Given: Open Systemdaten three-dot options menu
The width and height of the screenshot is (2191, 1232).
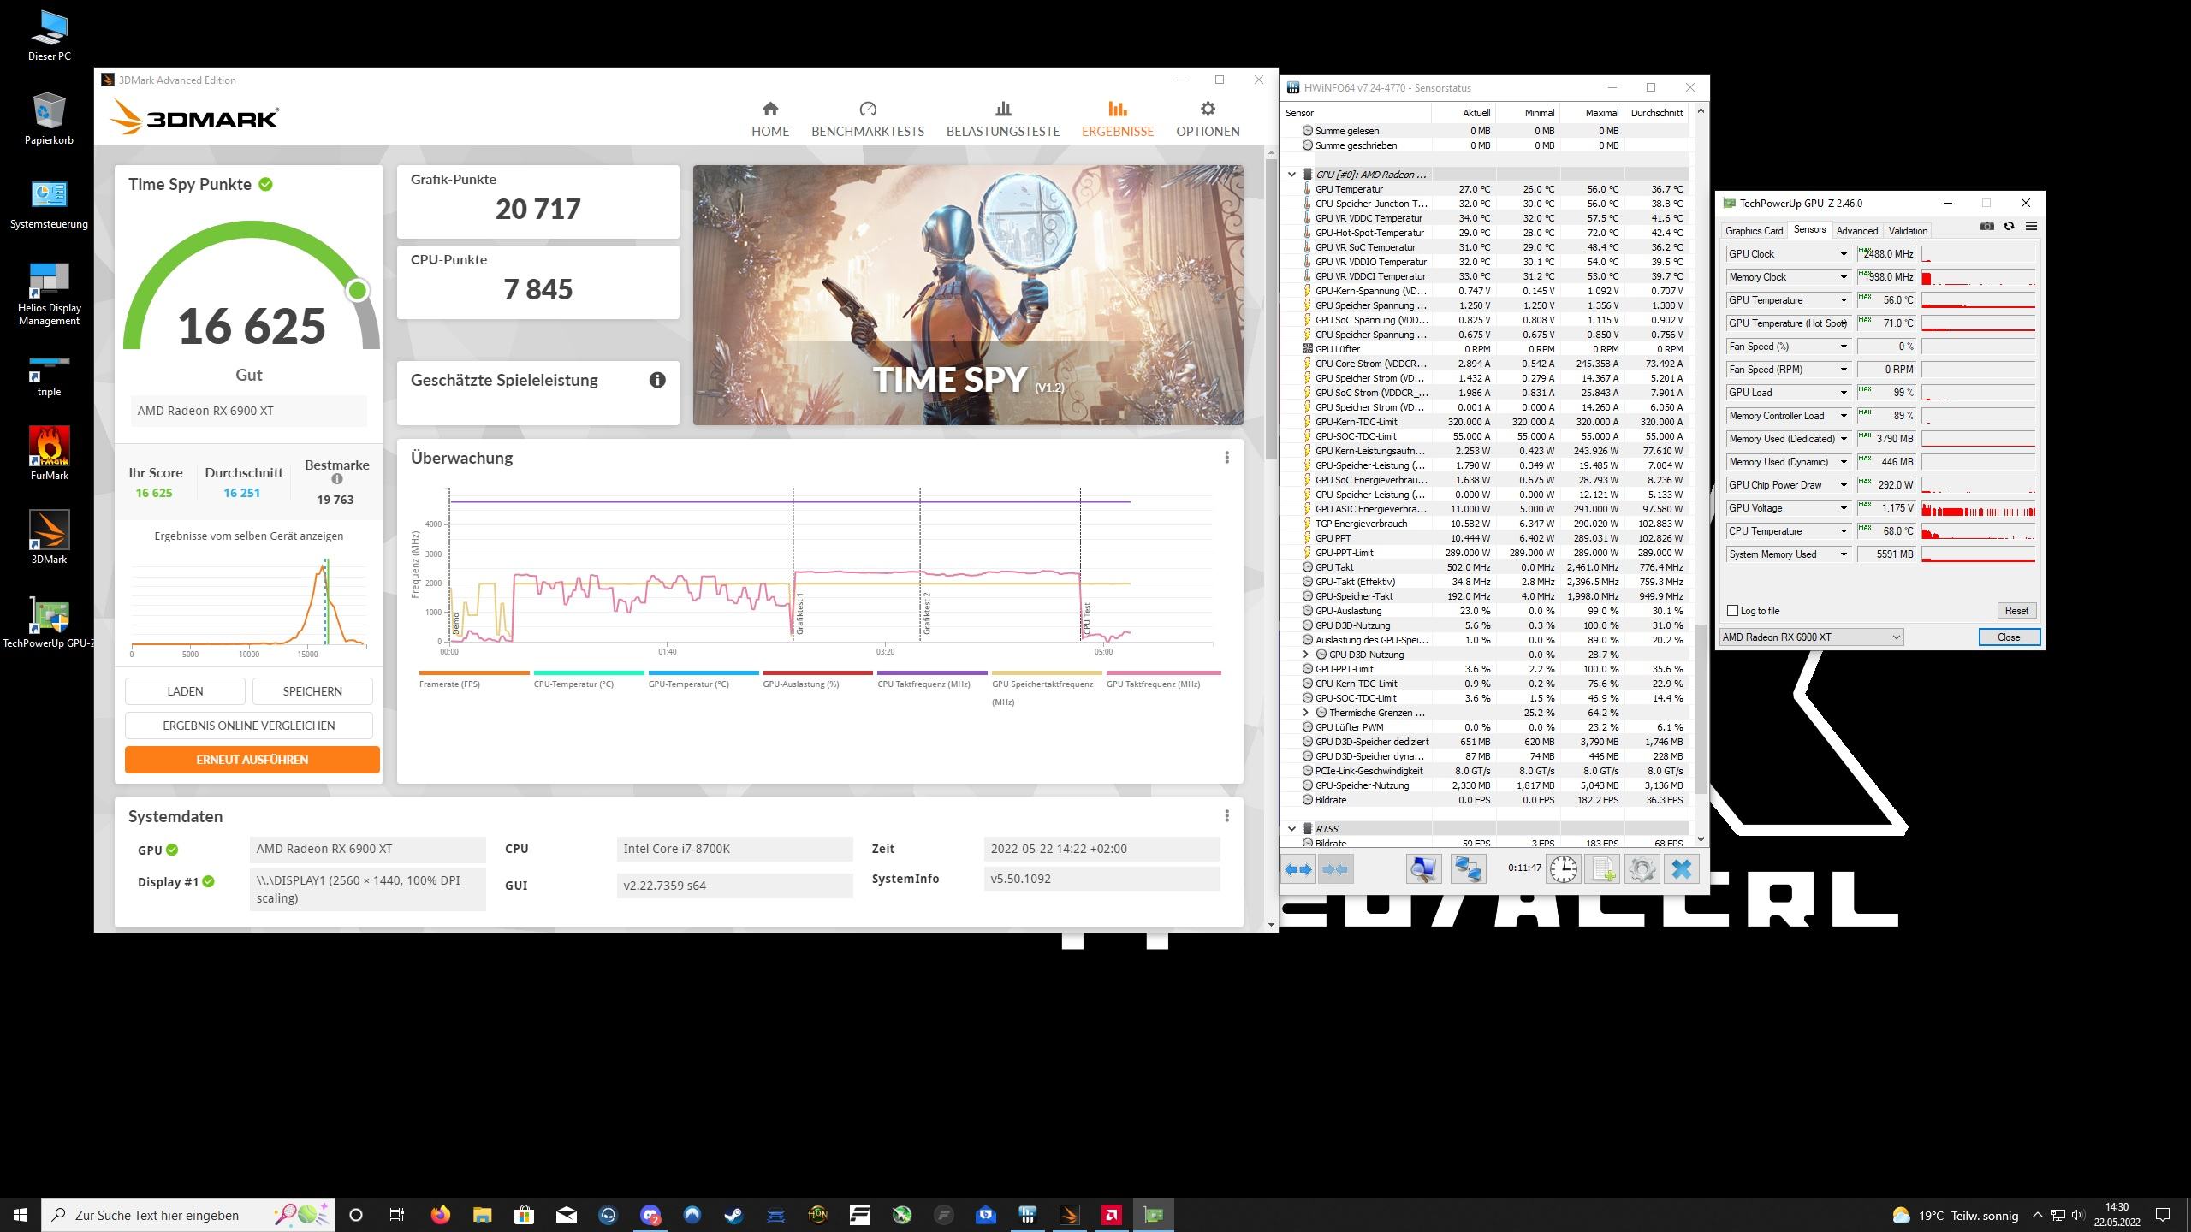Looking at the screenshot, I should click(1226, 816).
